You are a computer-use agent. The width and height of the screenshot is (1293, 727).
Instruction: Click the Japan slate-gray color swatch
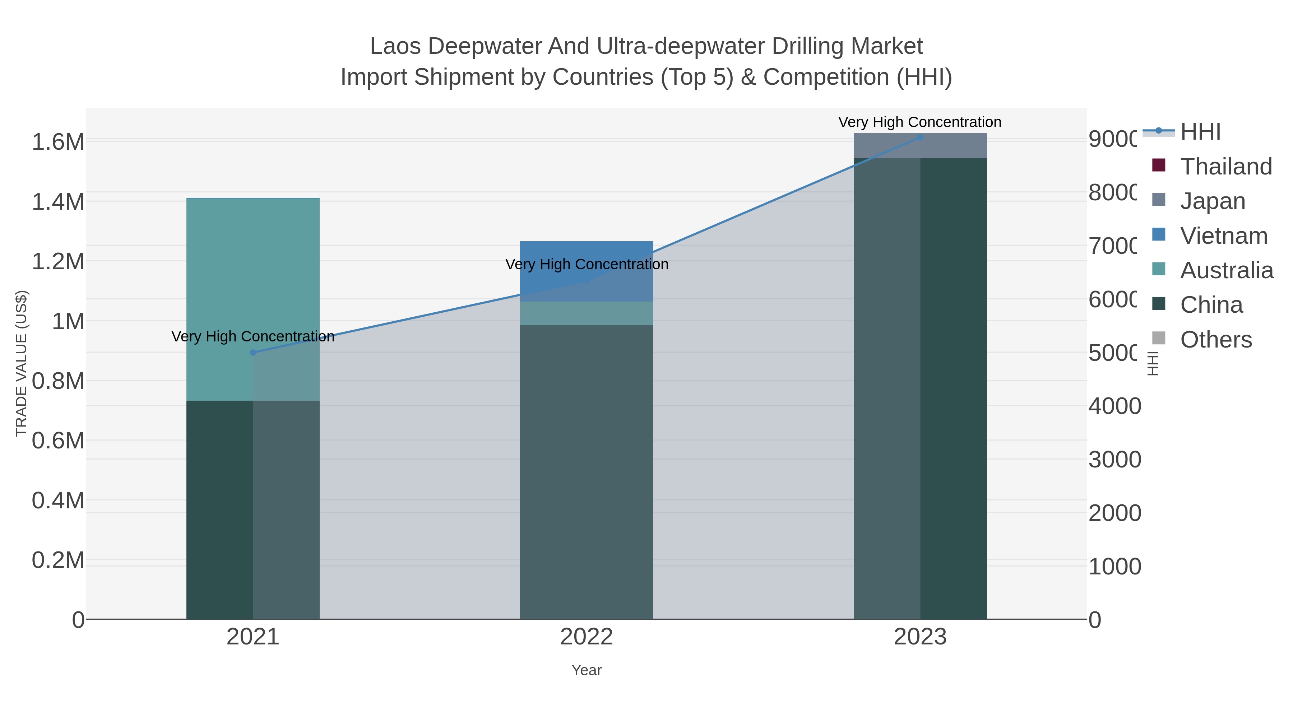click(1158, 200)
